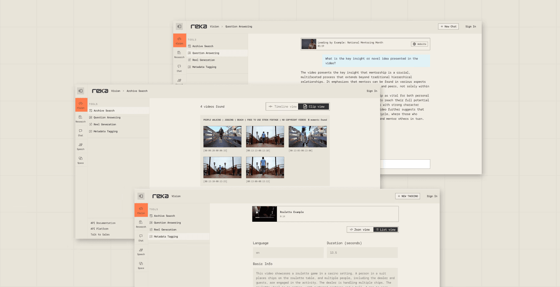This screenshot has width=560, height=287.
Task: Play the Roulette Example video
Action: tap(257, 213)
